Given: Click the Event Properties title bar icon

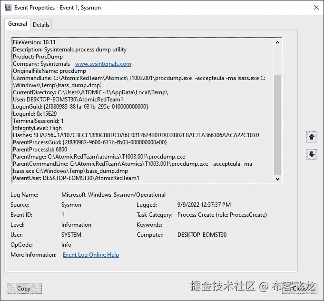Looking at the screenshot, I should click(x=8, y=8).
